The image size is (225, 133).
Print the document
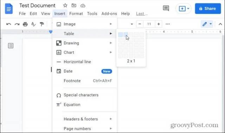point(25,24)
